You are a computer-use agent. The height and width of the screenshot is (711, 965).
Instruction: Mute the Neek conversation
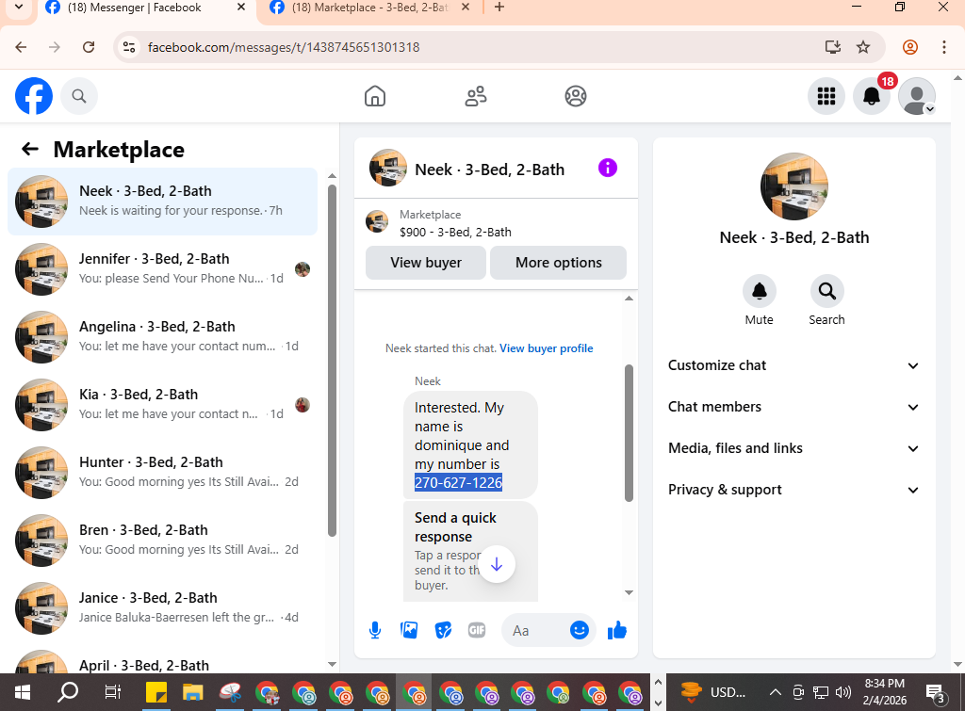coord(759,291)
